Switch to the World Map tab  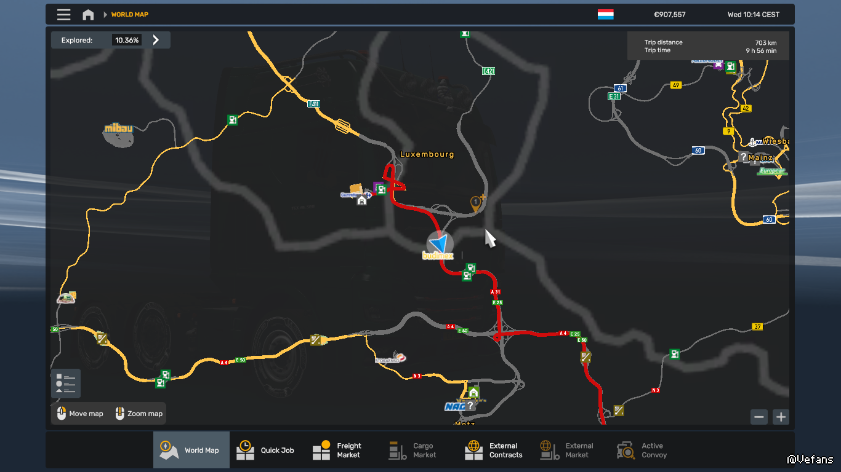point(191,450)
